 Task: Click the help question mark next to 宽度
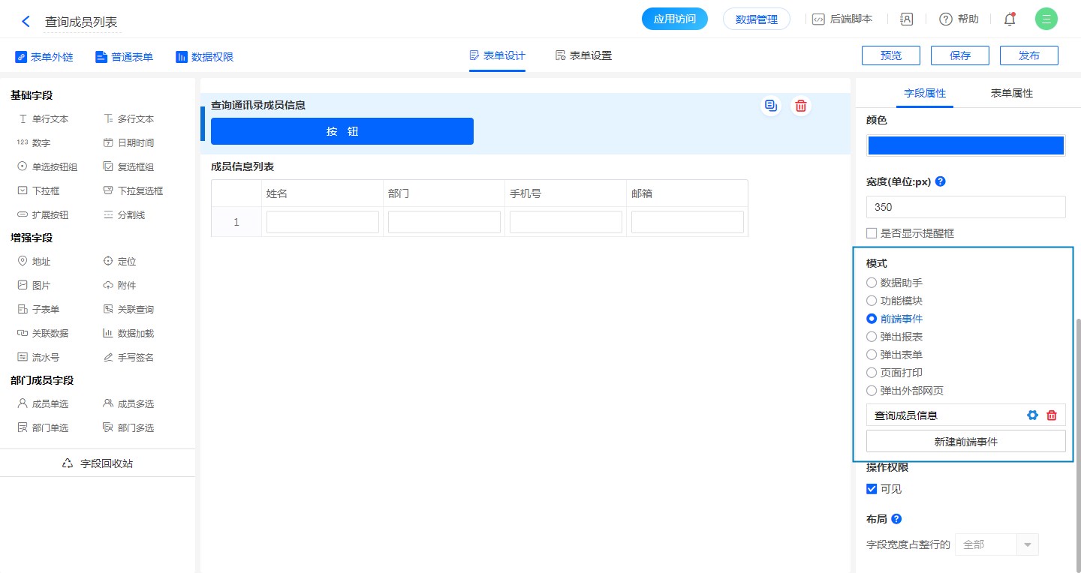pyautogui.click(x=940, y=181)
